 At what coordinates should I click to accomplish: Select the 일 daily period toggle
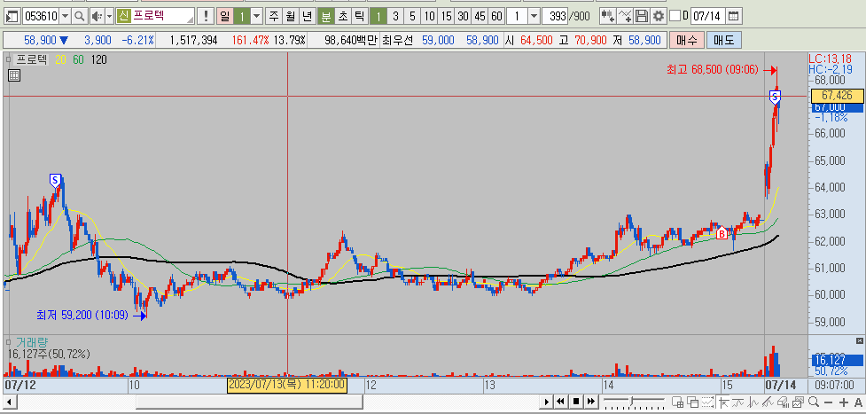pos(225,16)
